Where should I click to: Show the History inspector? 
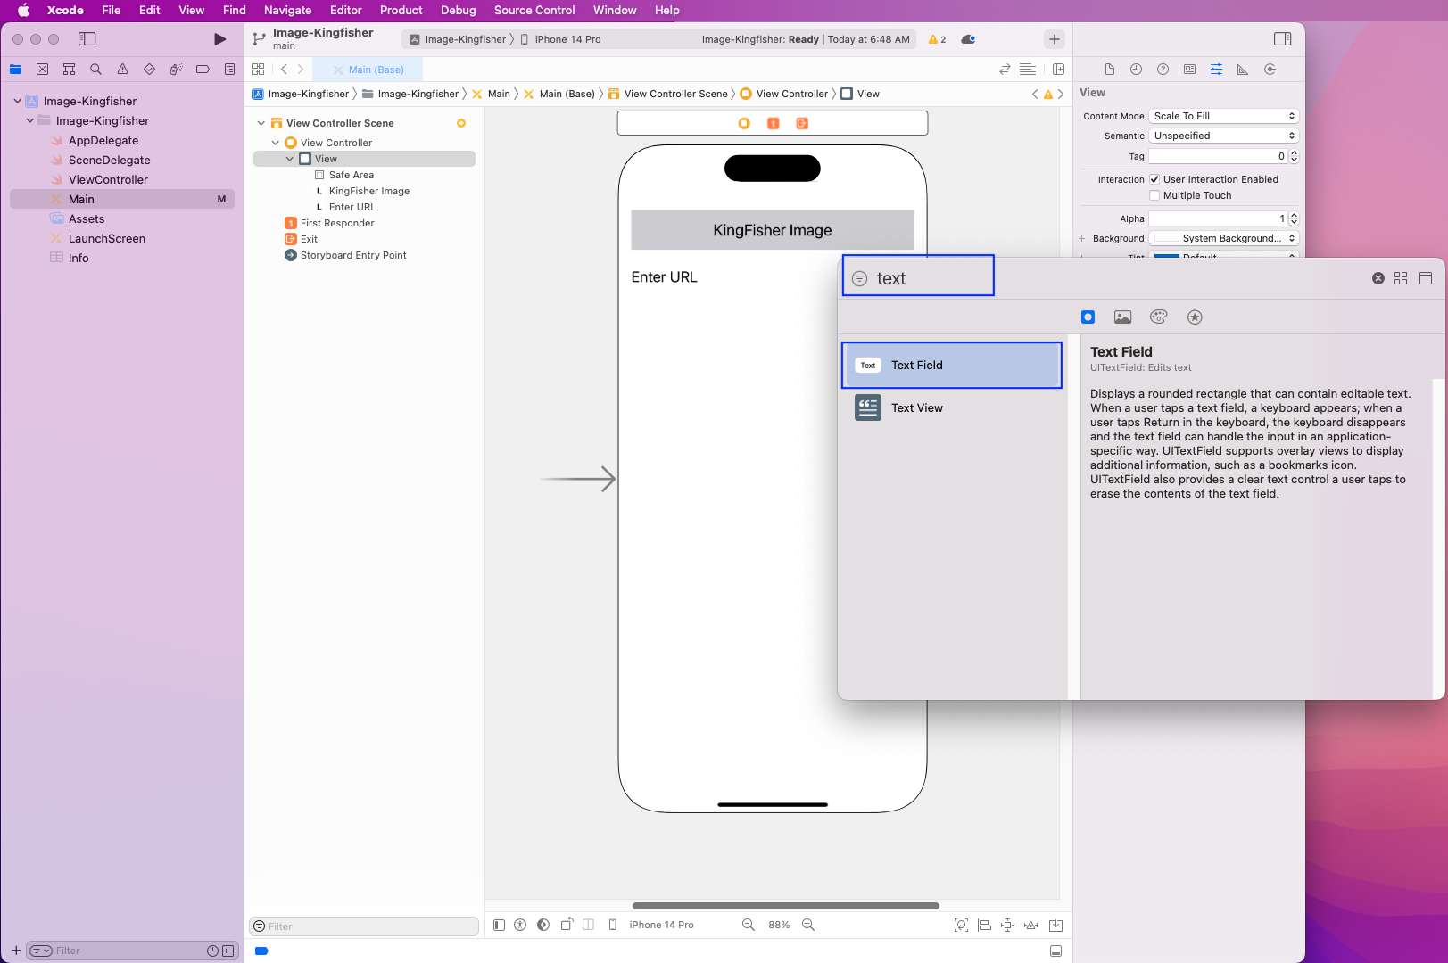coord(1136,70)
